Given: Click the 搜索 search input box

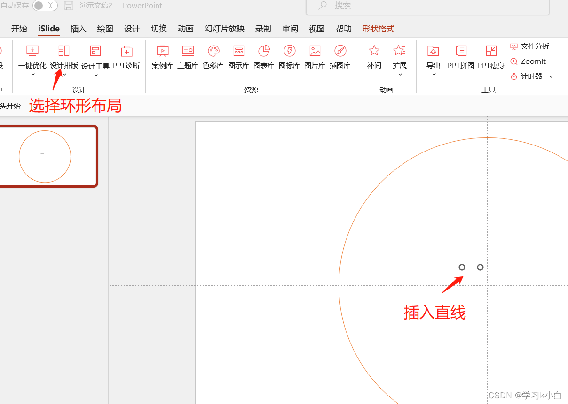Looking at the screenshot, I should point(427,7).
